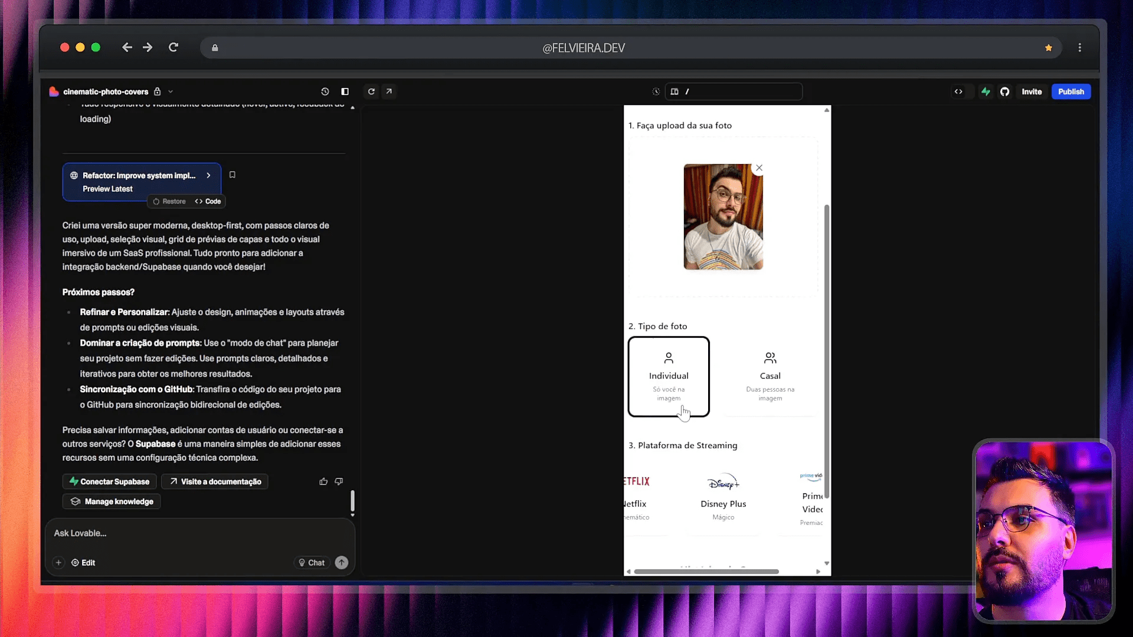Click the thumbs up feedback icon
The width and height of the screenshot is (1133, 637).
point(323,481)
